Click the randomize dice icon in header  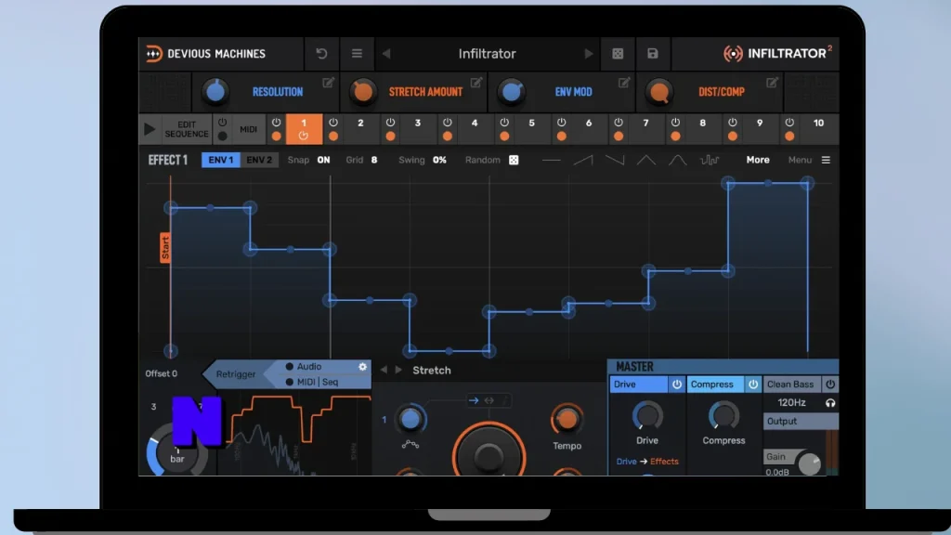pos(618,53)
